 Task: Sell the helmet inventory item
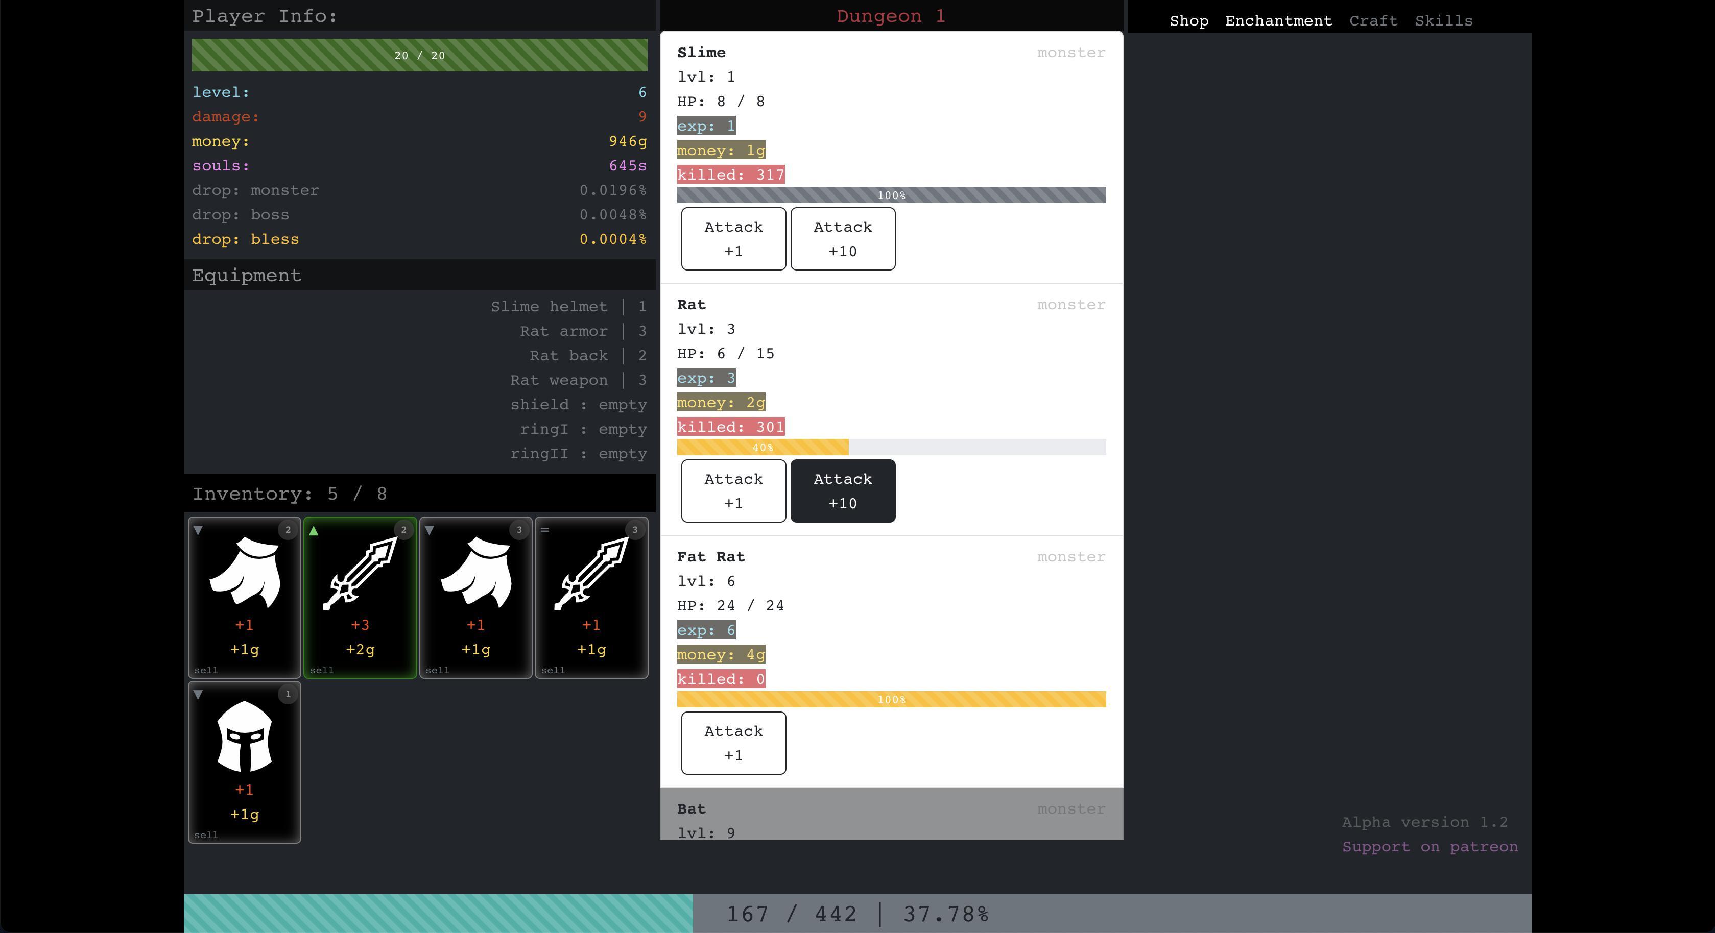206,834
